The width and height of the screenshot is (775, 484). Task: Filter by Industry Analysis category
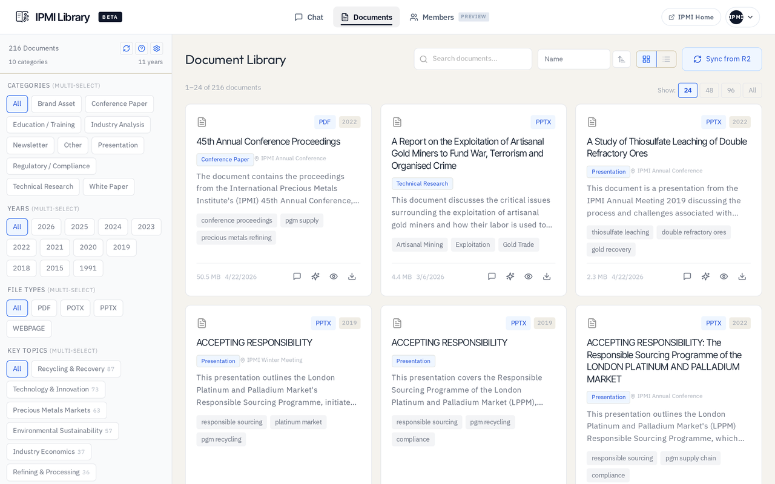(x=117, y=125)
